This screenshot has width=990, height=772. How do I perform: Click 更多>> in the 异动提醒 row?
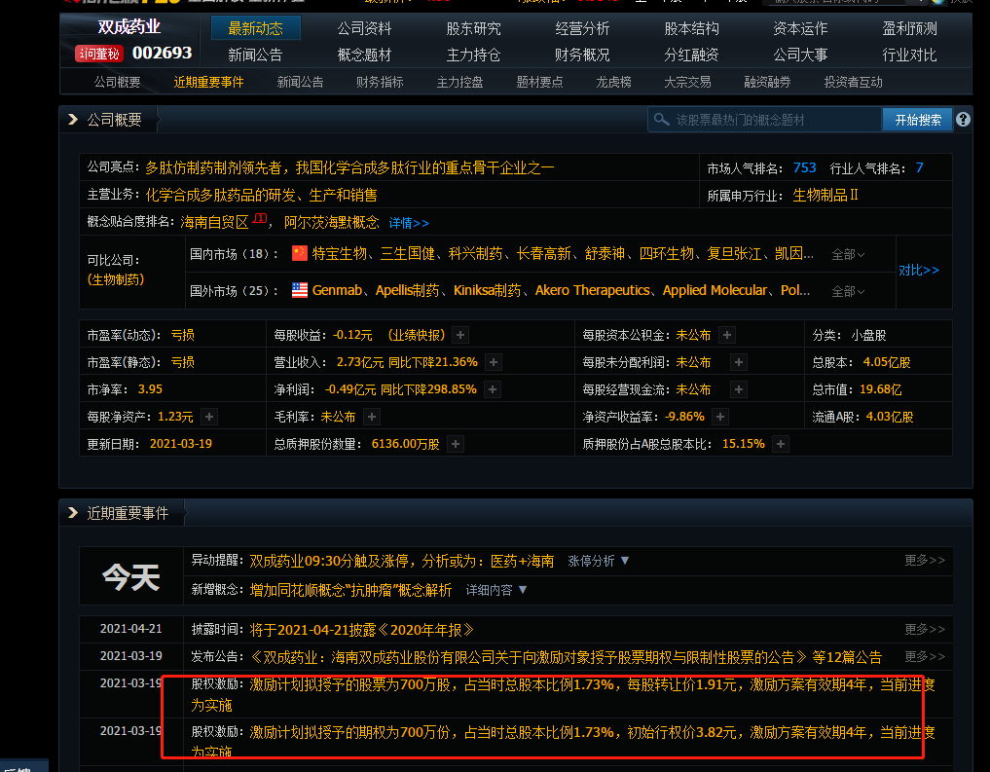coord(925,560)
